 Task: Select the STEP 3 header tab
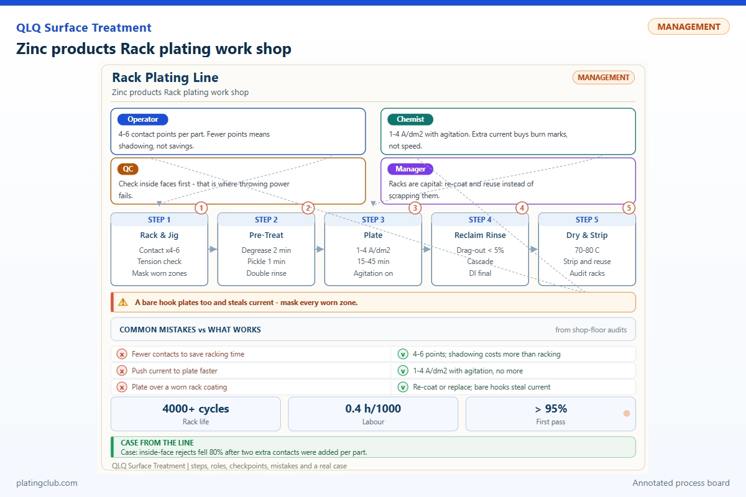(x=373, y=219)
